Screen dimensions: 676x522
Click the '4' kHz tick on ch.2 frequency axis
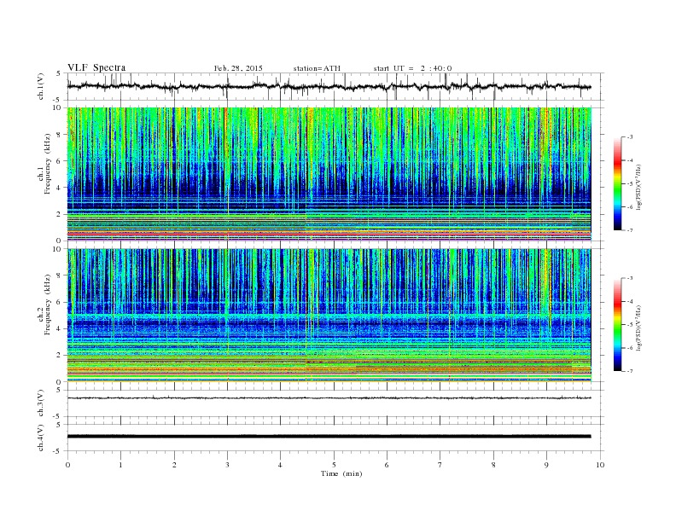[59, 329]
